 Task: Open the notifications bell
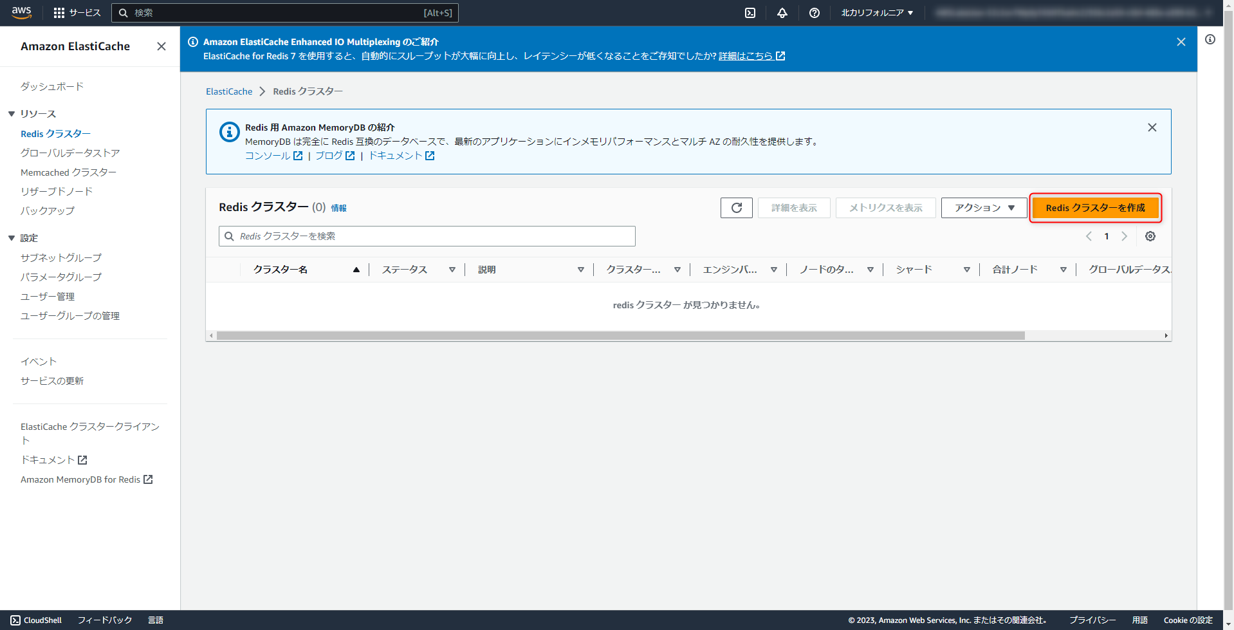coord(781,12)
